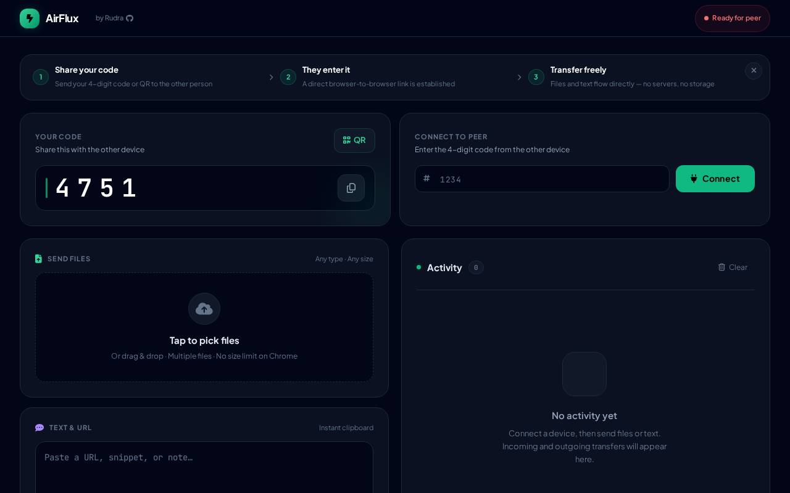Screen dimensions: 790x493
Task: Click the cloud upload icon
Action: click(204, 309)
